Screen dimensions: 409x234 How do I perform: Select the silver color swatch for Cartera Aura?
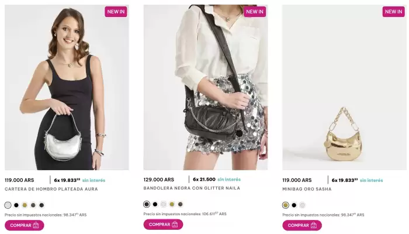8,205
